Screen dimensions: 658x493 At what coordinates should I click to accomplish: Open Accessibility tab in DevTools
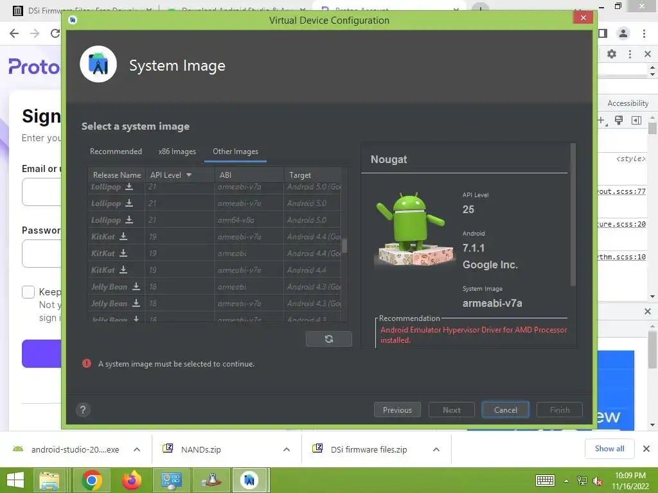[x=628, y=103]
